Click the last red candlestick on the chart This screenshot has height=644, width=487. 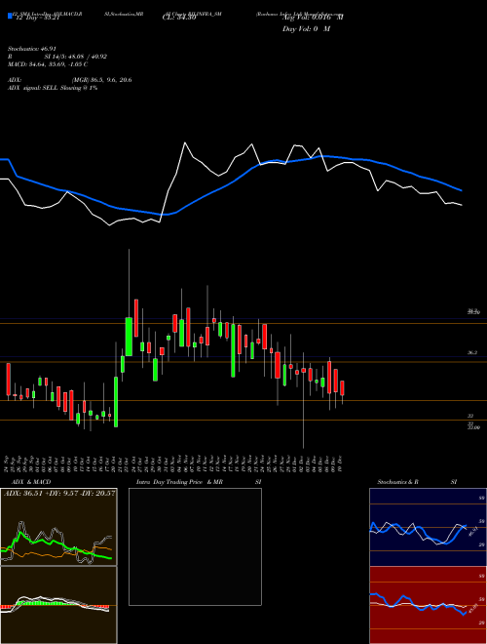[x=342, y=388]
